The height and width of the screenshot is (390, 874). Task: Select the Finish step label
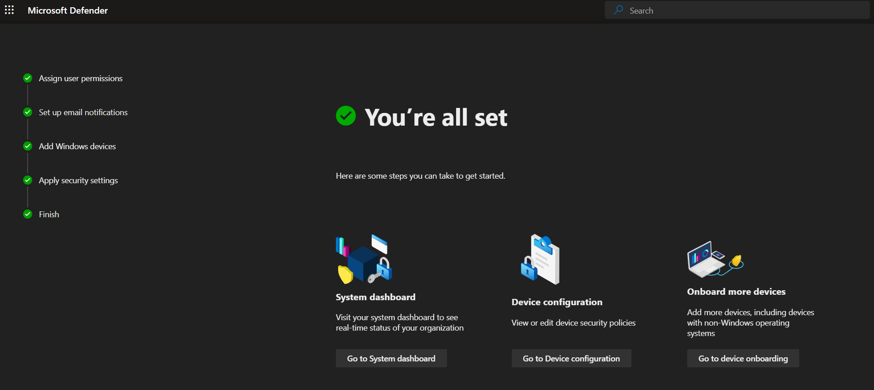49,214
